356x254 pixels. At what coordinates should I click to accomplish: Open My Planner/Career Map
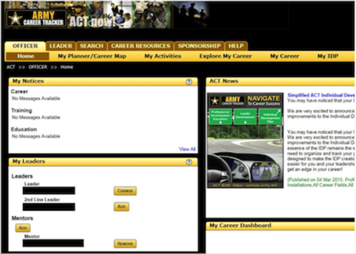pyautogui.click(x=92, y=56)
